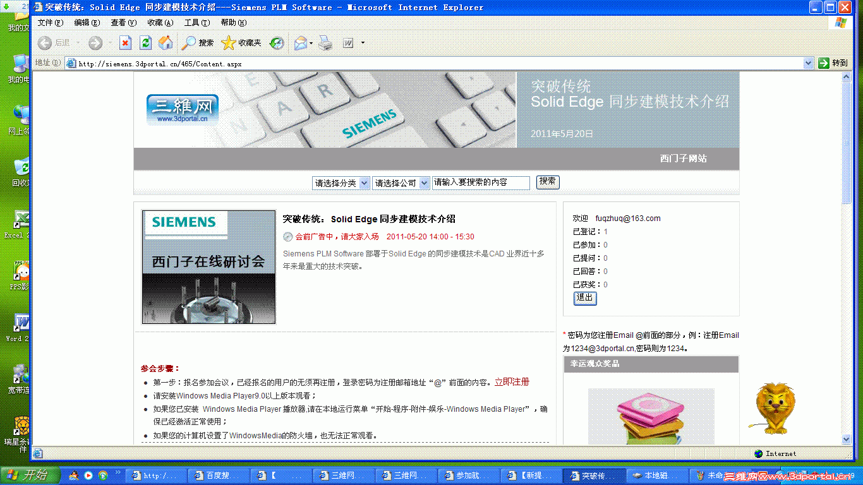Viewport: 863px width, 485px height.
Task: Click the 转到 (Go) button beside address bar
Action: (x=833, y=63)
